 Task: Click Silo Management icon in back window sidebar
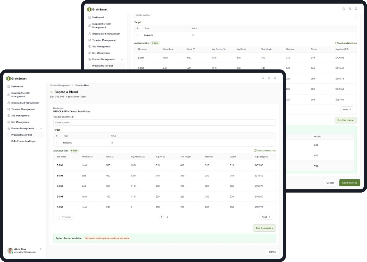90,47
